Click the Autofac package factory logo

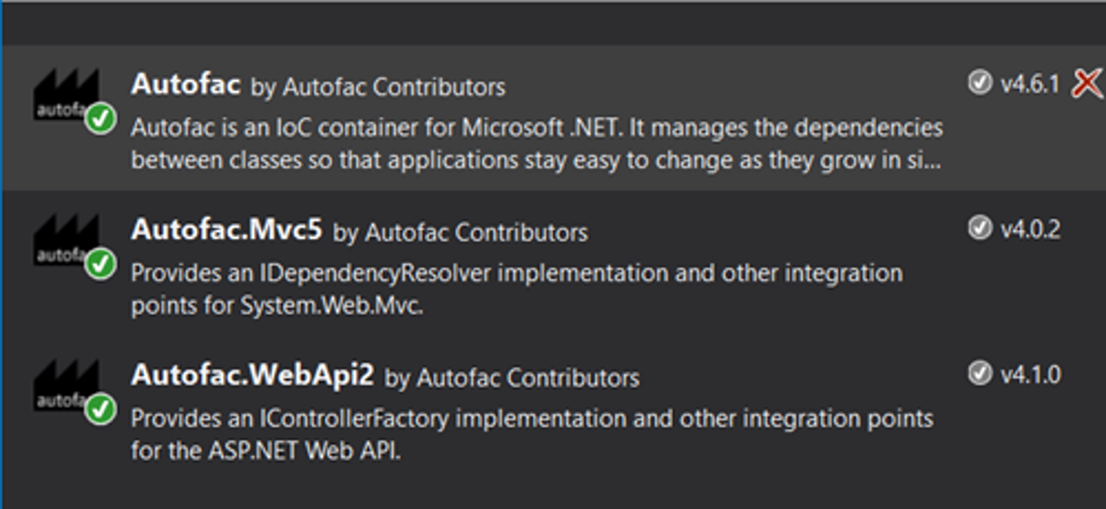click(x=66, y=96)
